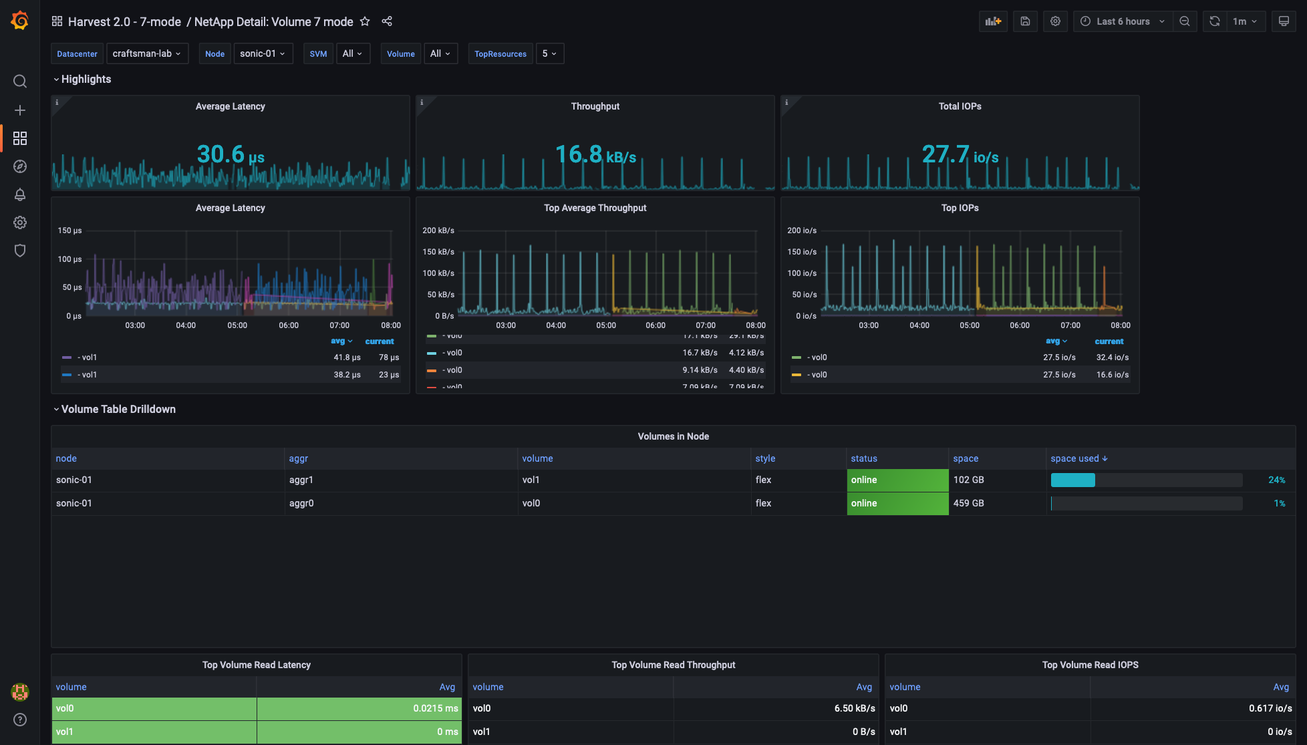Open the Harvest 2.0 - 7-mode folder
Image resolution: width=1307 pixels, height=745 pixels.
126,21
